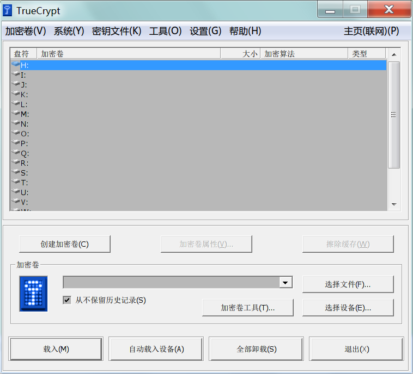Open the 加密卷(V) menu
The width and height of the screenshot is (413, 374).
(x=26, y=32)
